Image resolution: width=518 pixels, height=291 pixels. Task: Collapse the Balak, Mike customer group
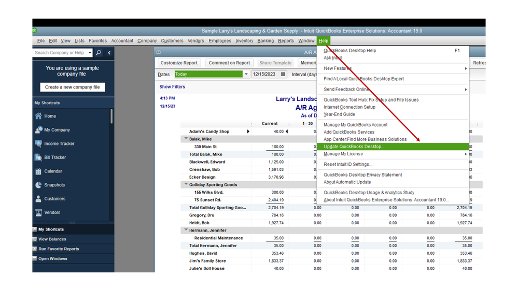click(x=186, y=139)
